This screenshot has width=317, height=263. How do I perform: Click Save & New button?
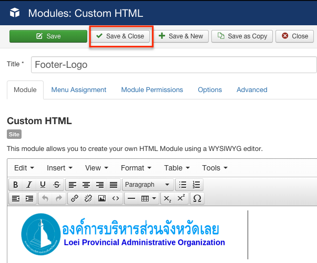(181, 36)
